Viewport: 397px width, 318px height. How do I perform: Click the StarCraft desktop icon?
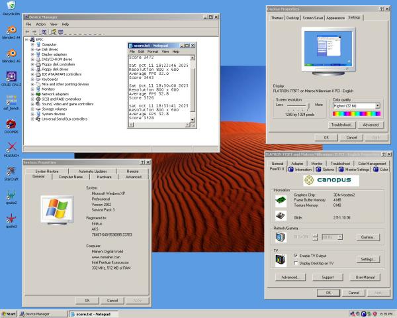click(11, 172)
